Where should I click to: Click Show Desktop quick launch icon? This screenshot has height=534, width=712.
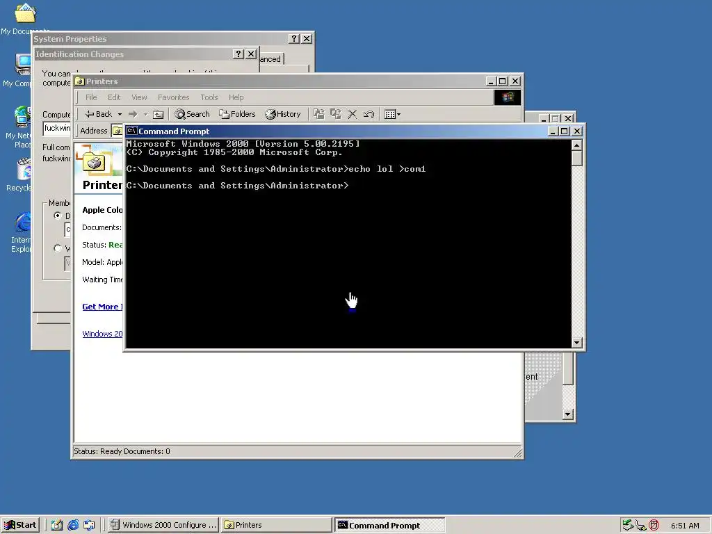pyautogui.click(x=57, y=525)
